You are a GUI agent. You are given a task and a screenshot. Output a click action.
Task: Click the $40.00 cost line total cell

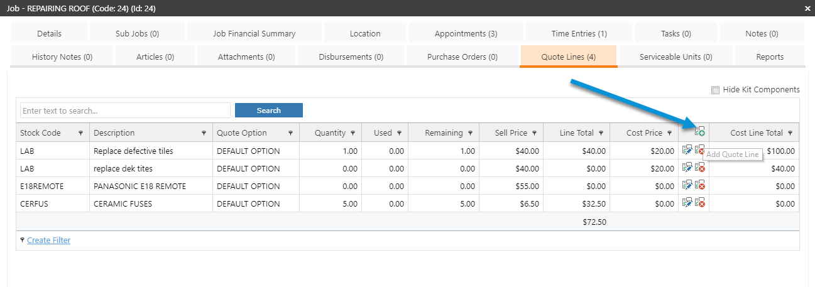(754, 168)
